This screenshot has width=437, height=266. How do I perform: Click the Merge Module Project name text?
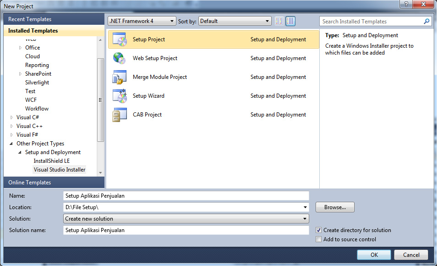[160, 77]
